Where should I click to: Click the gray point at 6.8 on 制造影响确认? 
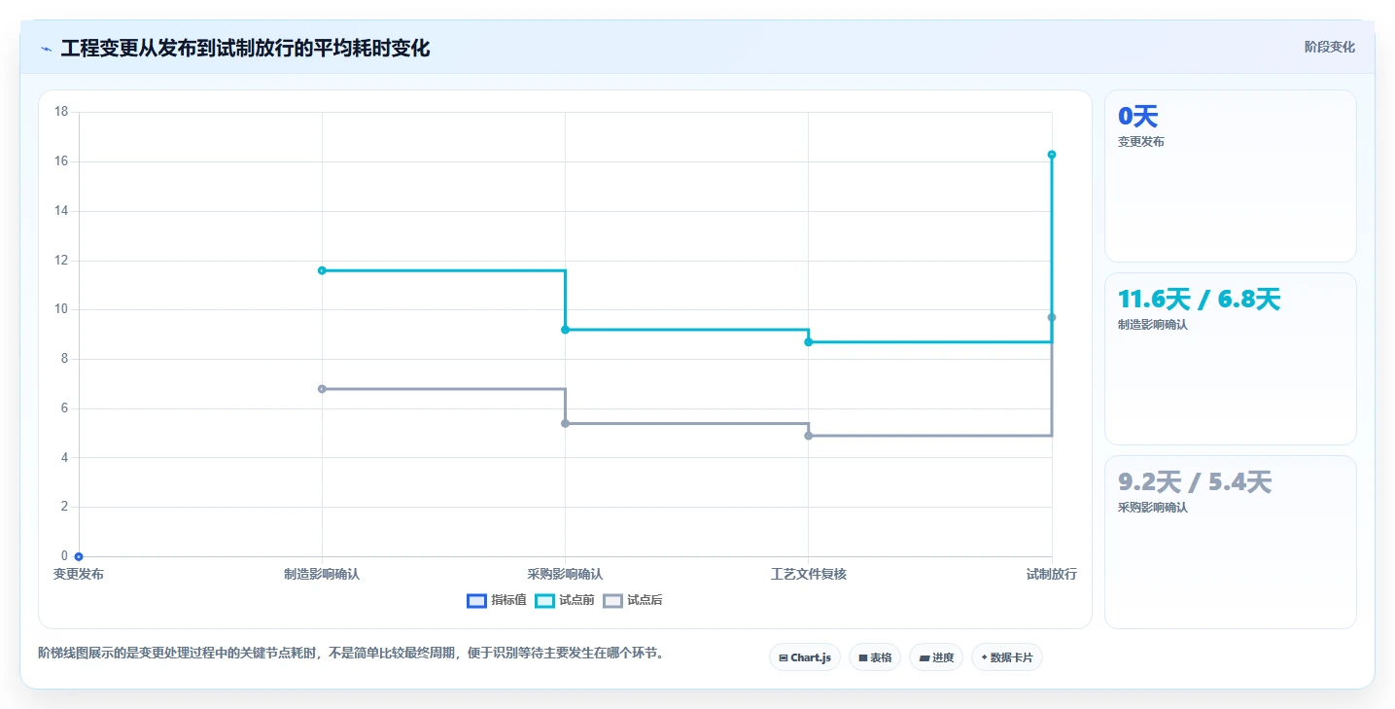tap(322, 389)
